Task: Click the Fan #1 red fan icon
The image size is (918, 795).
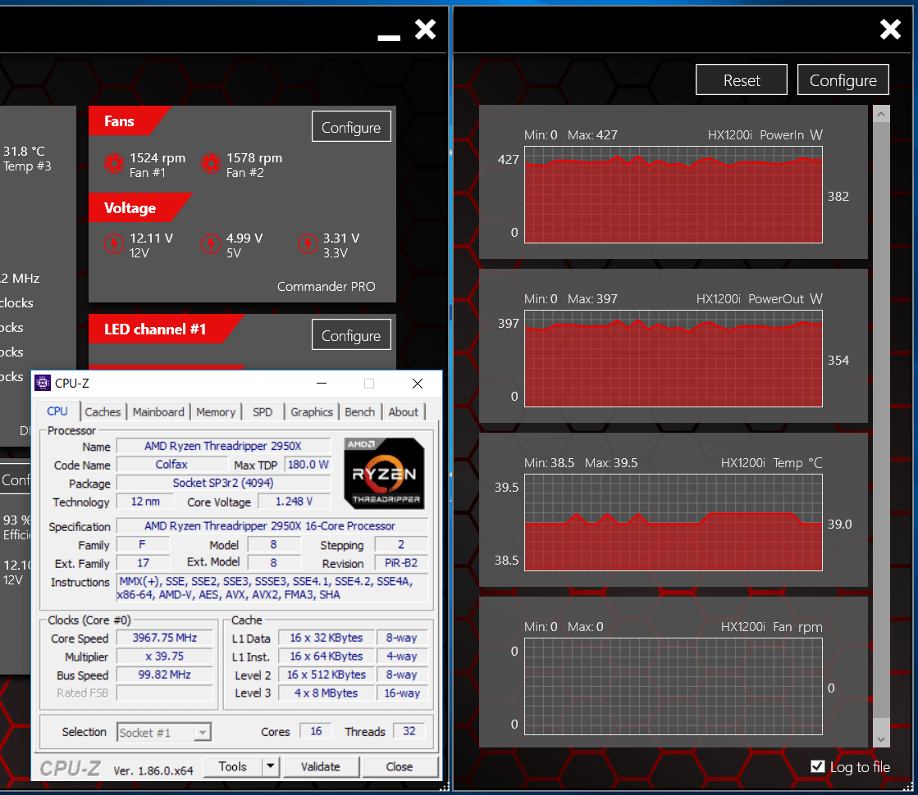Action: pyautogui.click(x=113, y=163)
